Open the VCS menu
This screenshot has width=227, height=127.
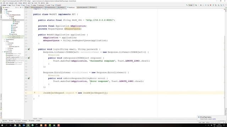click(x=39, y=3)
